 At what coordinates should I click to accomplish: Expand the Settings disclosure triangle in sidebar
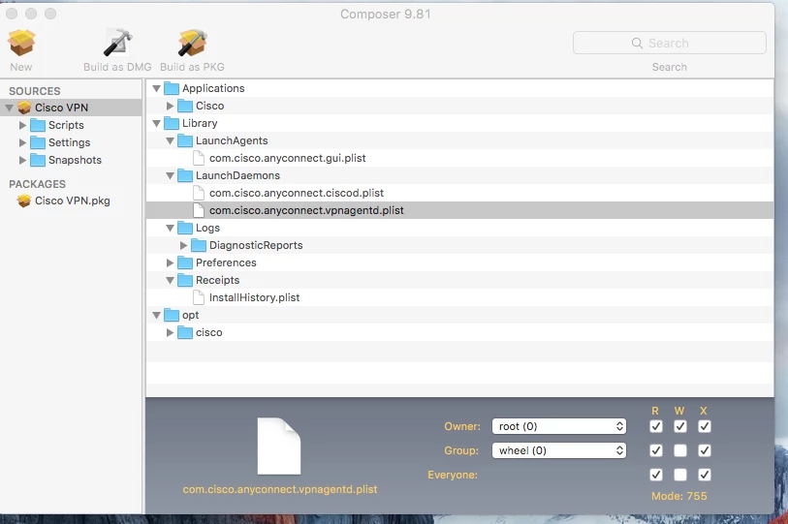pos(22,142)
